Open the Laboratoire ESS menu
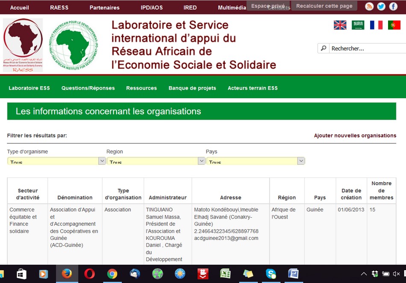The height and width of the screenshot is (283, 406). pos(29,88)
